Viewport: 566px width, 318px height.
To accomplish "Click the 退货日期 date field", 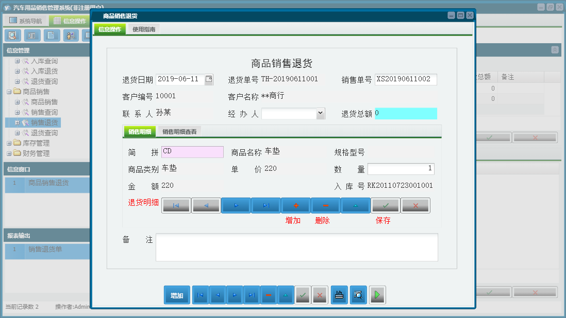I will [180, 79].
